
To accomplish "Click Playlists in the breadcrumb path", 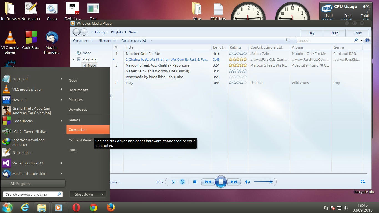I will click(x=117, y=32).
